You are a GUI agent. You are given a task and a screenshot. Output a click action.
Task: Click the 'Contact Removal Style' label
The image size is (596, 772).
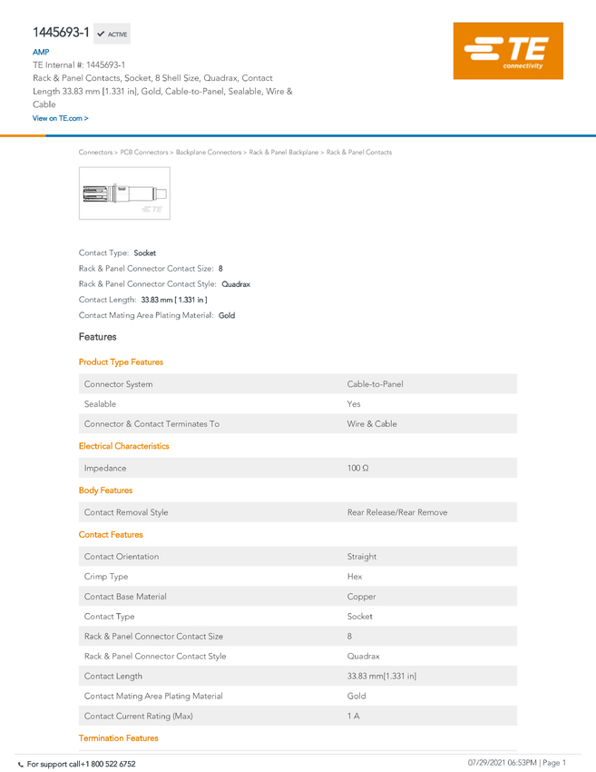126,512
